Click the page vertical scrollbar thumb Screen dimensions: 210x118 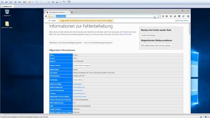[x=190, y=29]
